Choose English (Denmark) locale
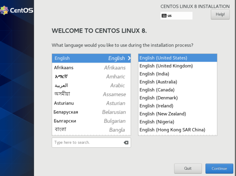 point(178,98)
